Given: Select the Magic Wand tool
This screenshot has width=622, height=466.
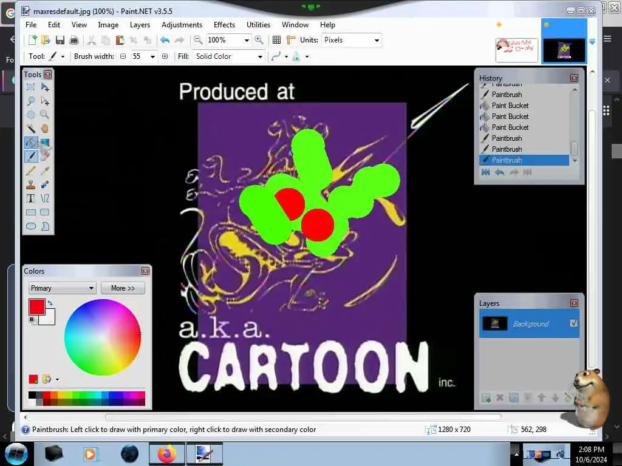Looking at the screenshot, I should [x=30, y=129].
